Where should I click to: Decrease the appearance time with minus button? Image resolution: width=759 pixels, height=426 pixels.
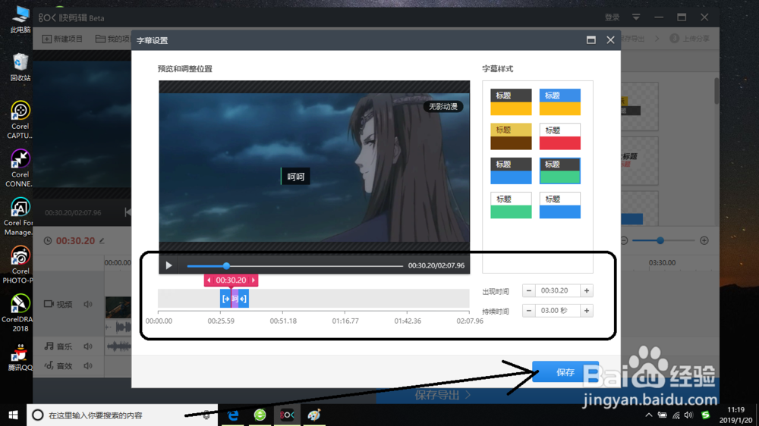coord(528,290)
